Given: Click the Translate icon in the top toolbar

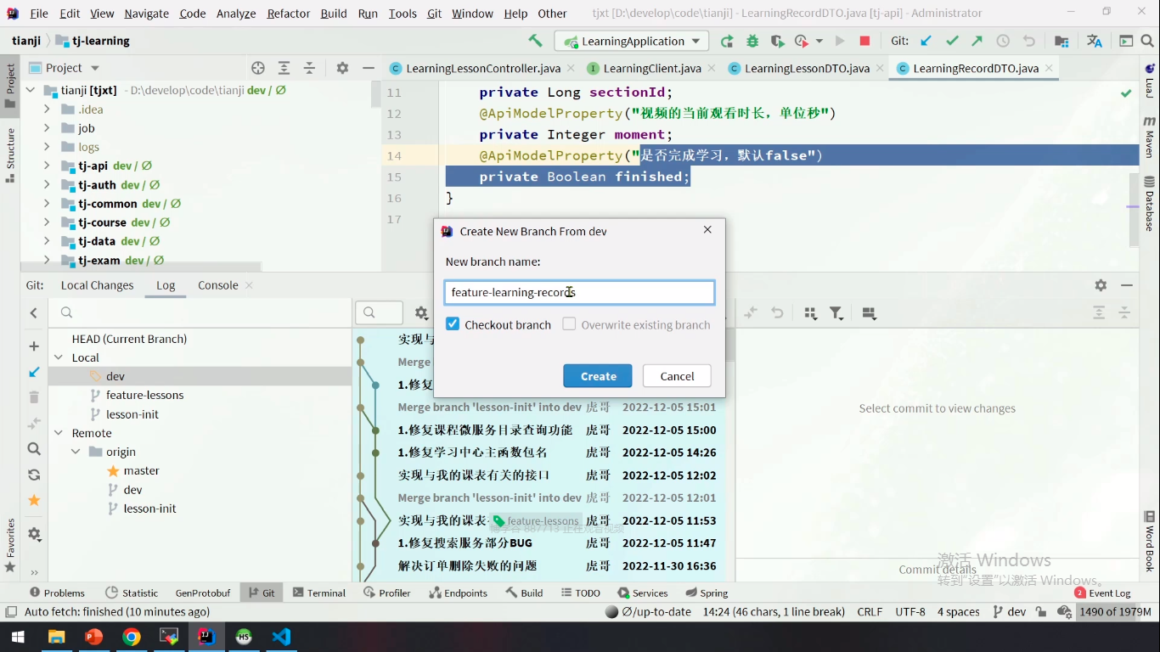Looking at the screenshot, I should pyautogui.click(x=1095, y=41).
